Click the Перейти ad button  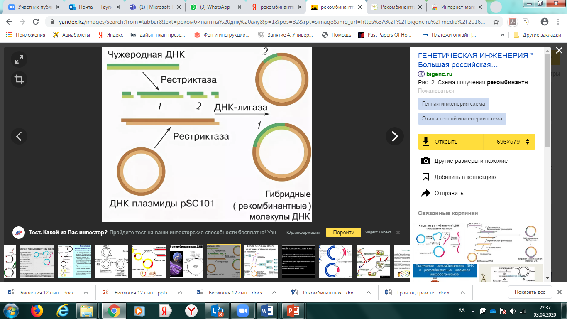(x=344, y=233)
